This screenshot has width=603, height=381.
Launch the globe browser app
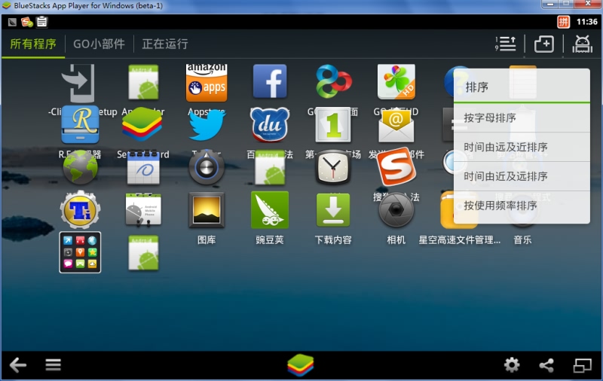click(x=80, y=167)
